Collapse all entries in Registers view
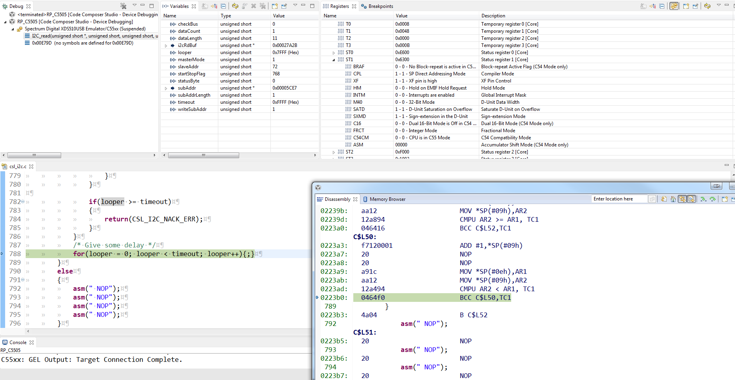The image size is (735, 380). point(662,6)
